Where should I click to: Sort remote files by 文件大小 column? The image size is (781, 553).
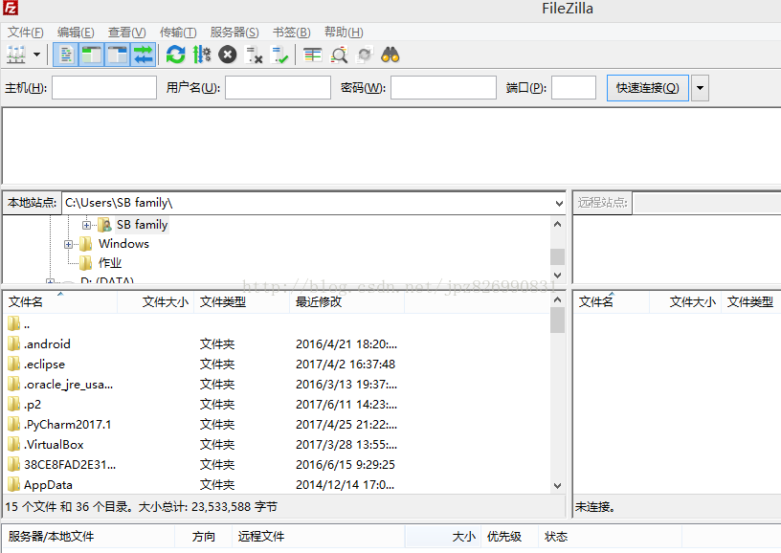(x=685, y=301)
